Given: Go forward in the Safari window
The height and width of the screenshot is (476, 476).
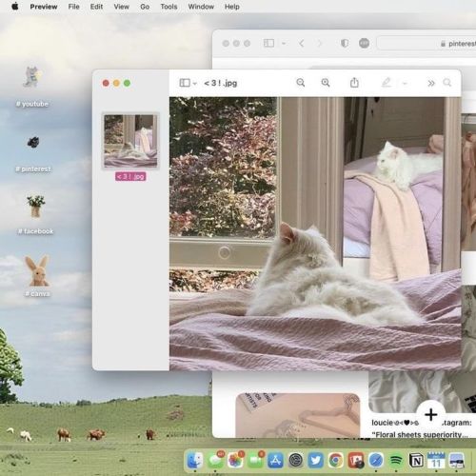Looking at the screenshot, I should click(x=320, y=43).
